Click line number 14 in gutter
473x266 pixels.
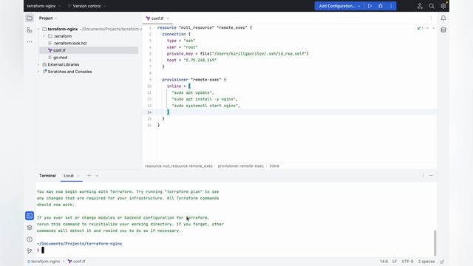pyautogui.click(x=149, y=112)
